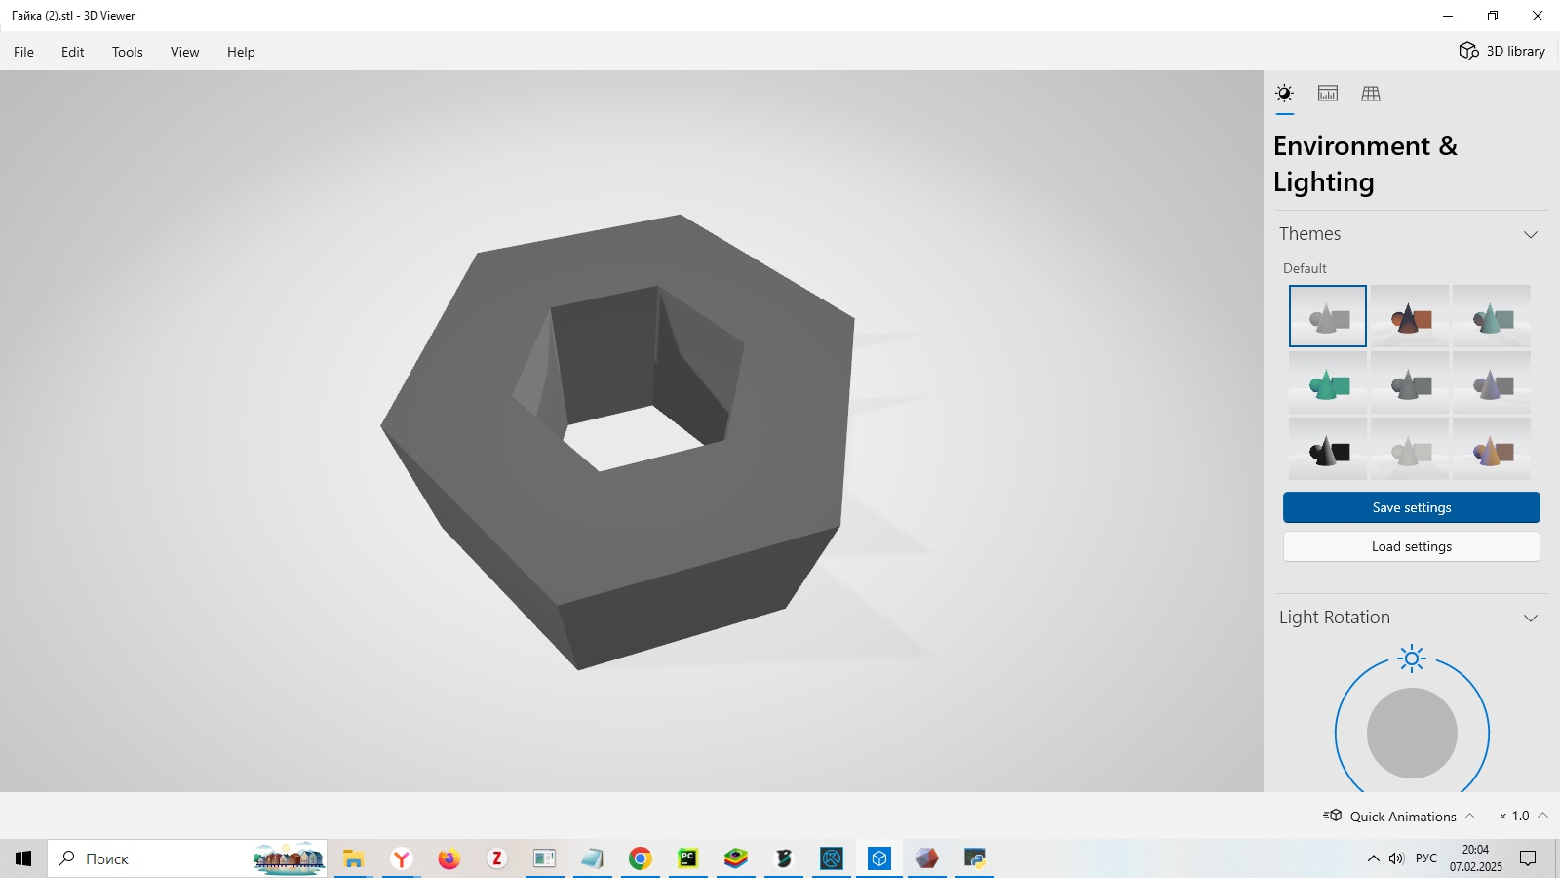Select the dark orange theme thumbnail
1560x878 pixels.
[x=1410, y=316]
